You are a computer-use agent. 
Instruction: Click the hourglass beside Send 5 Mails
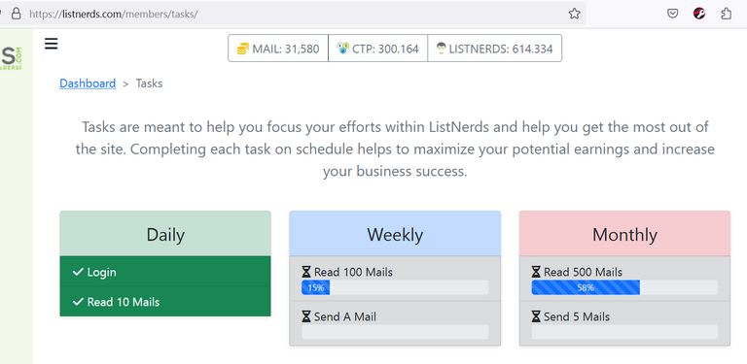click(537, 316)
